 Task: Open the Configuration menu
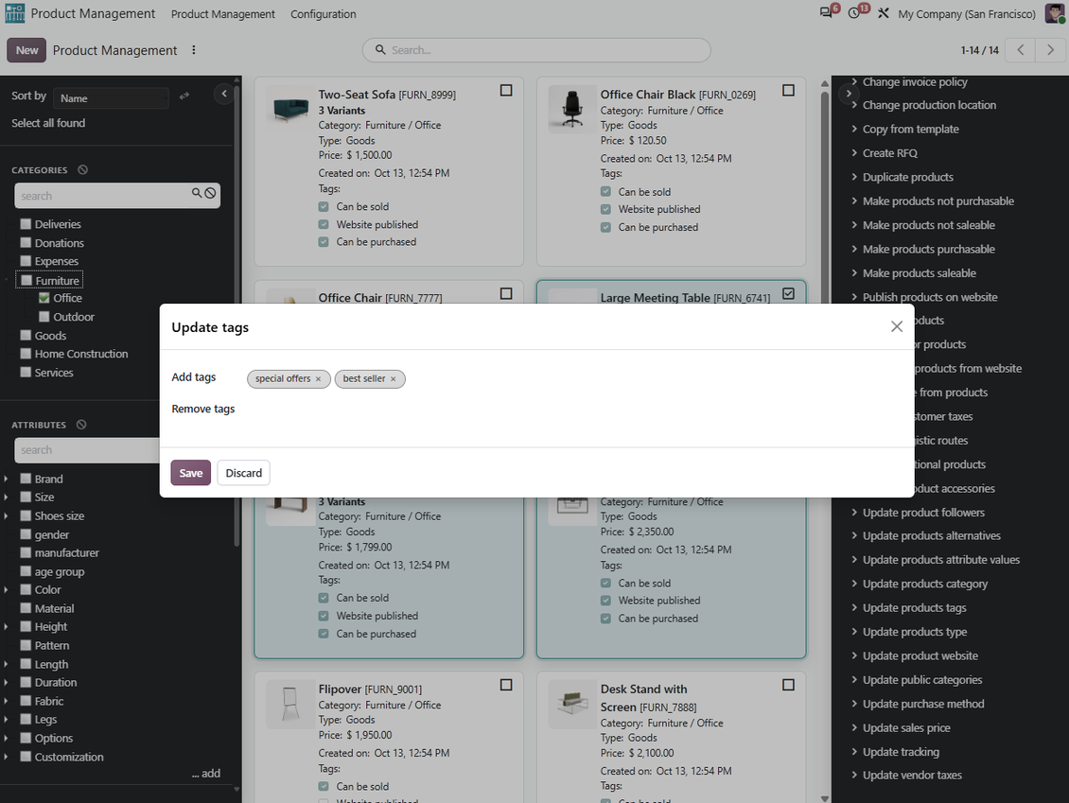(x=324, y=13)
